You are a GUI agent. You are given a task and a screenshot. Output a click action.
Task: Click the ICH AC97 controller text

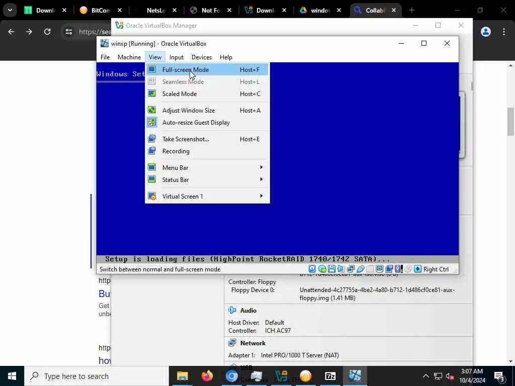[x=278, y=331]
